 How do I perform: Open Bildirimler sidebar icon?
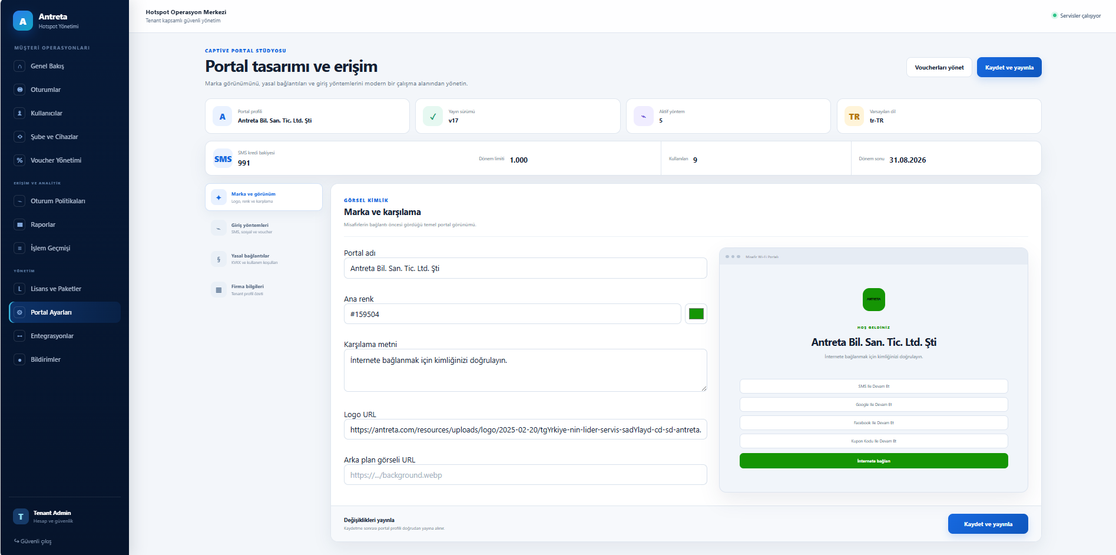[x=20, y=359]
